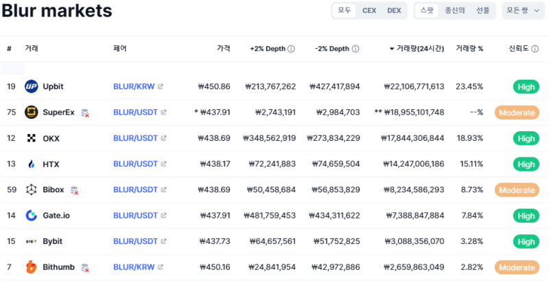This screenshot has height=281, width=549.
Task: Click the High badge in Bybit row
Action: click(526, 242)
